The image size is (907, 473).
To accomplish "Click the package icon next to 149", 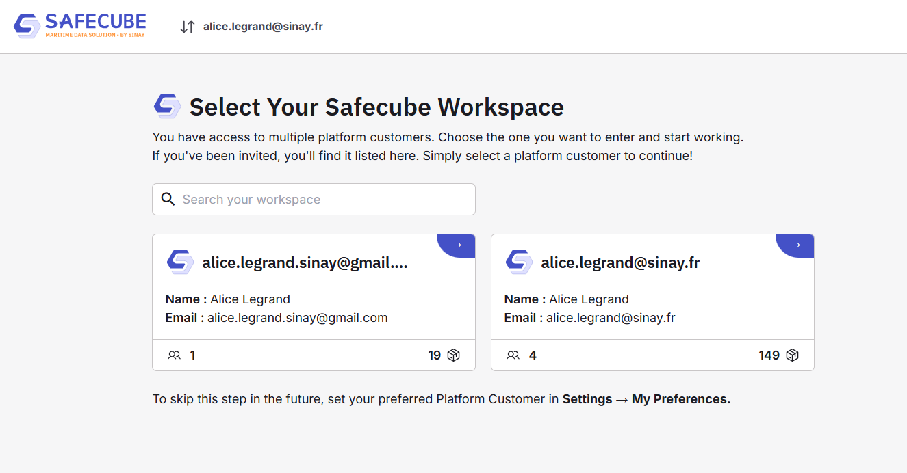I will point(792,355).
